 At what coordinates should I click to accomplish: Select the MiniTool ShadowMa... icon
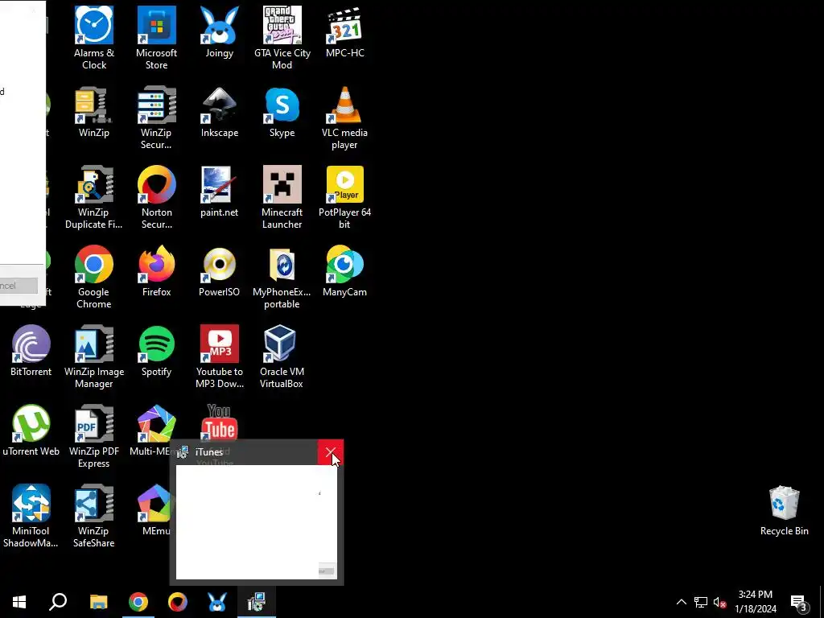(x=31, y=516)
